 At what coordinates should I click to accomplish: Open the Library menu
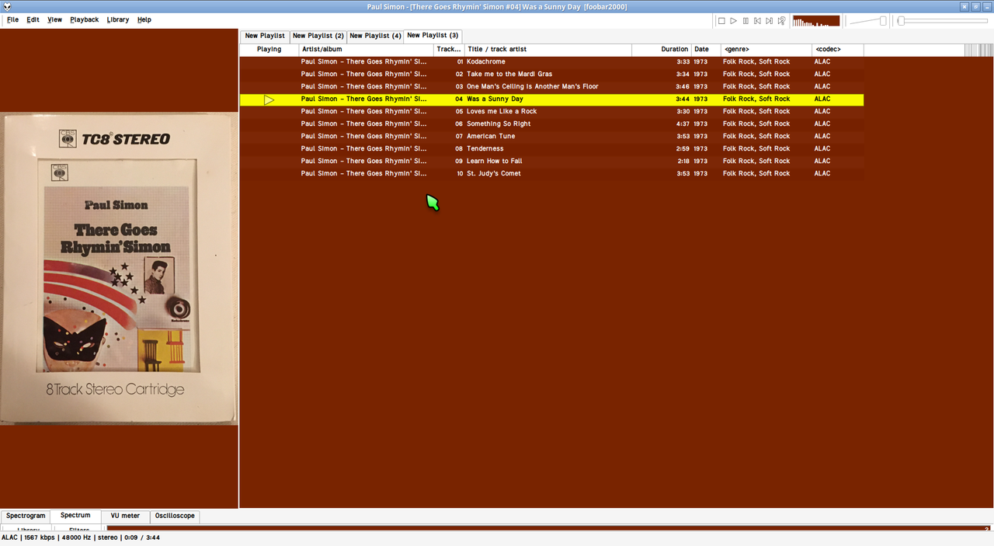tap(118, 19)
